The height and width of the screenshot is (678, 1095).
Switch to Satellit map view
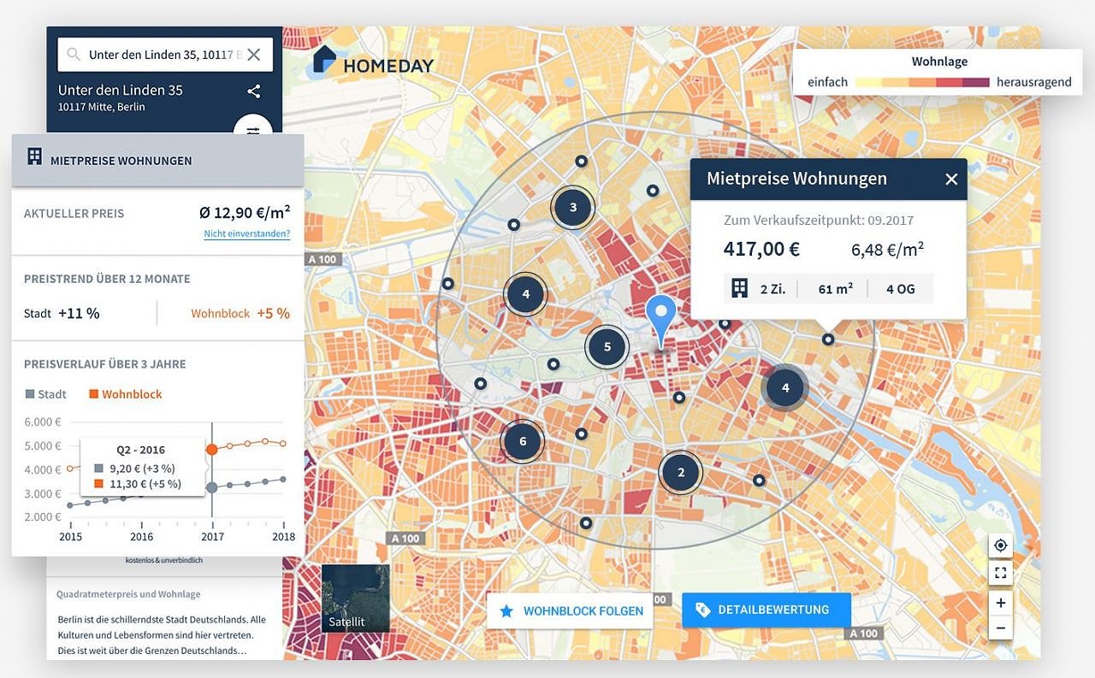pos(355,598)
